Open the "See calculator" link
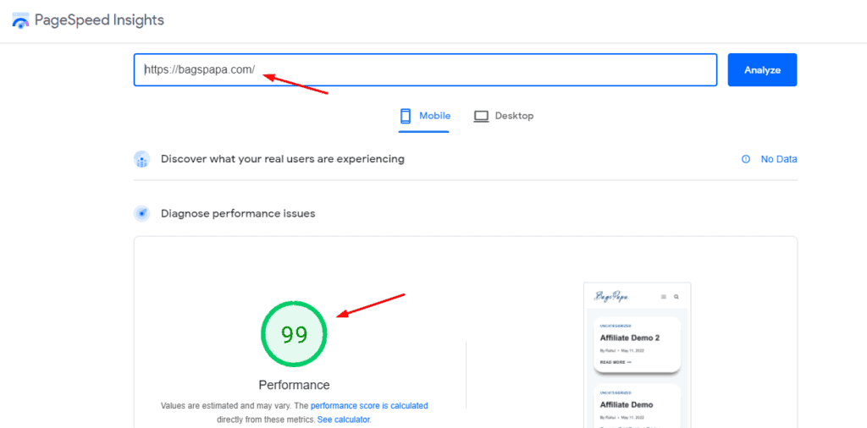The width and height of the screenshot is (867, 428). pos(343,420)
